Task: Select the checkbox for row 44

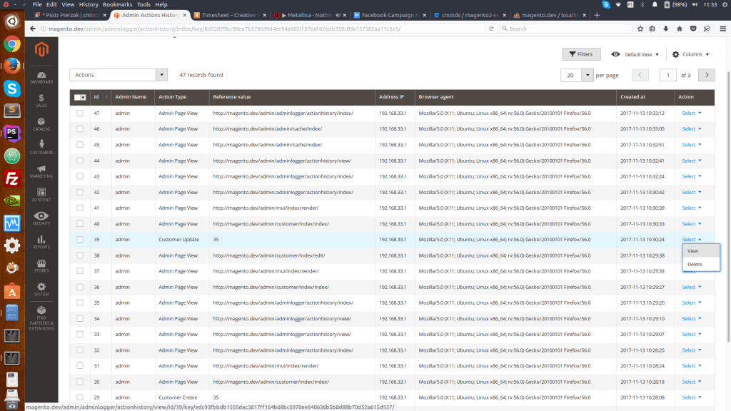Action: point(80,161)
